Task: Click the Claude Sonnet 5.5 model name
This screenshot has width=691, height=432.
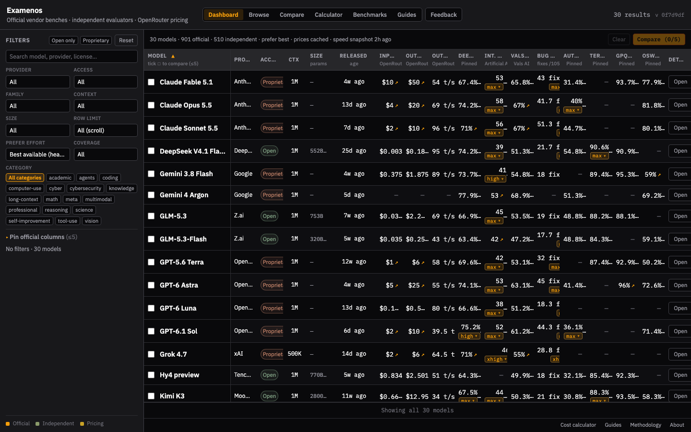Action: pyautogui.click(x=189, y=128)
